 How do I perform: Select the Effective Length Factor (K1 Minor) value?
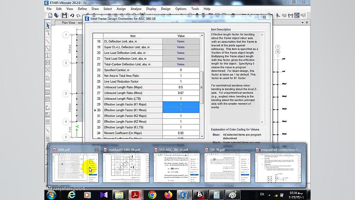[181, 110]
